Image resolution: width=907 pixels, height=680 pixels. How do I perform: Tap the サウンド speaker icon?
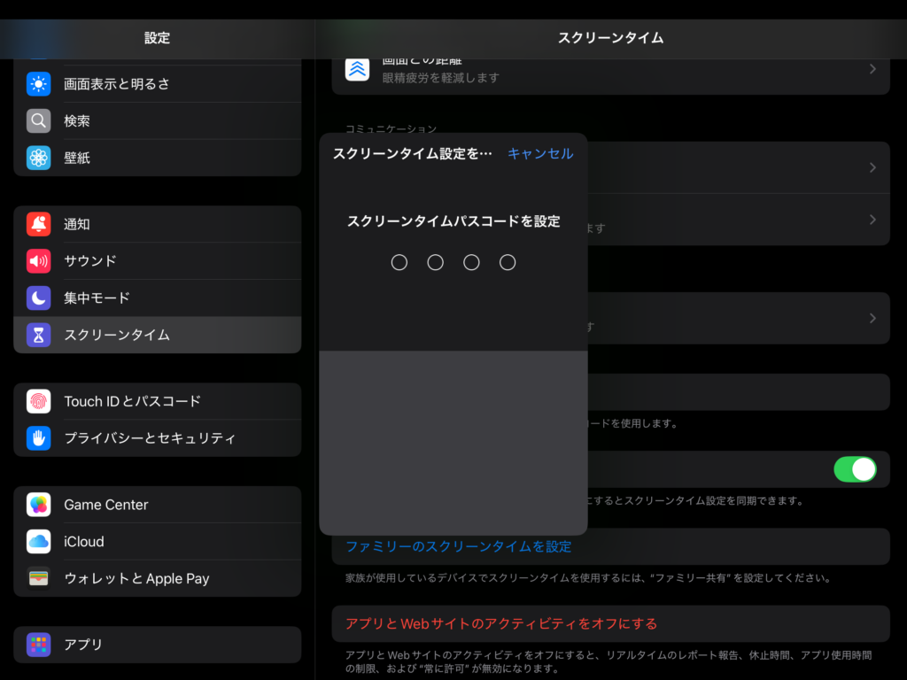(x=38, y=261)
